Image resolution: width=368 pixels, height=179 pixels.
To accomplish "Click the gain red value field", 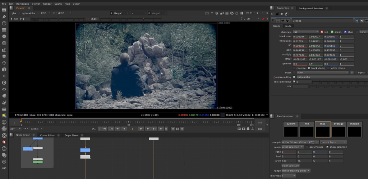I will click(300, 50).
